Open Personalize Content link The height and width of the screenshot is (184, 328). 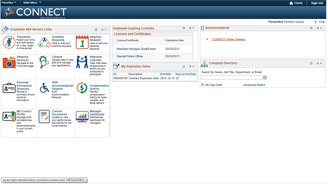point(289,21)
